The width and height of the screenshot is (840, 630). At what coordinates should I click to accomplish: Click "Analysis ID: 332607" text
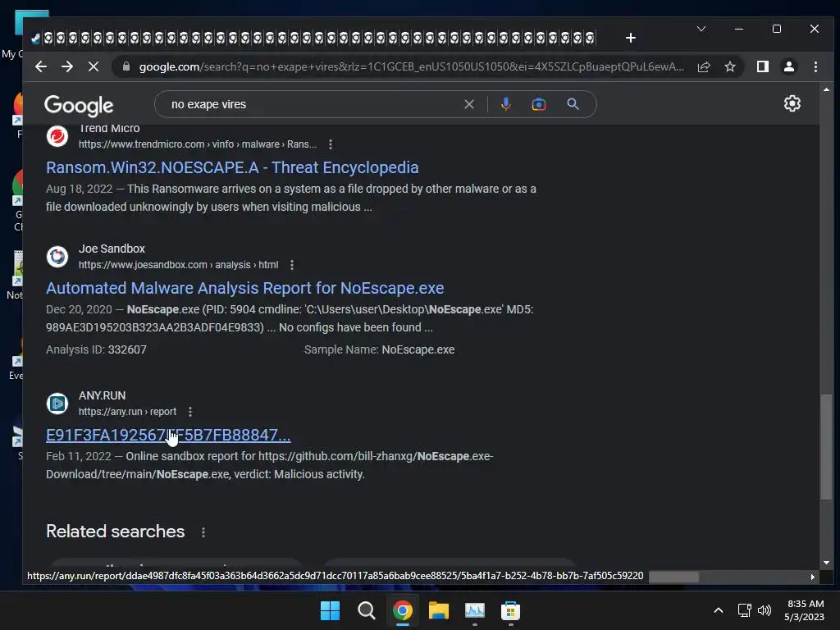97,349
